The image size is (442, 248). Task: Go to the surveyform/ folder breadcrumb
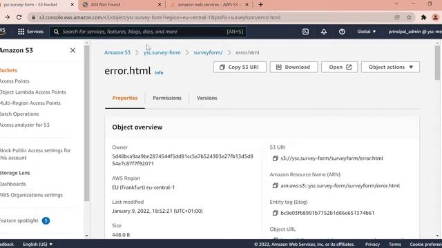point(208,52)
